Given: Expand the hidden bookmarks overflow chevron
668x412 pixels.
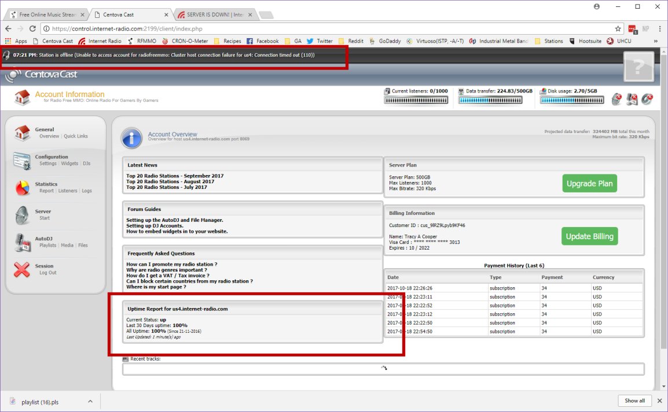Looking at the screenshot, I should coord(656,41).
